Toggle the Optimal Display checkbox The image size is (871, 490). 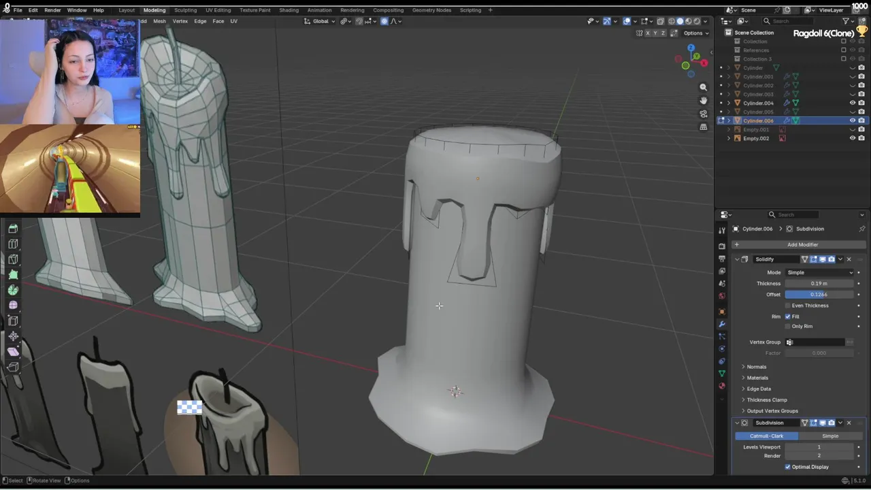788,467
